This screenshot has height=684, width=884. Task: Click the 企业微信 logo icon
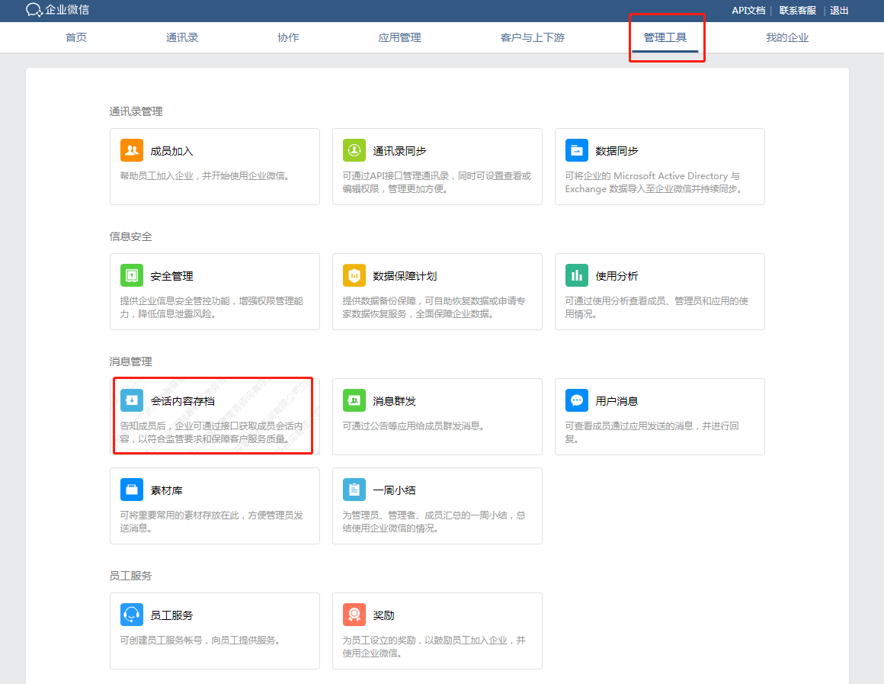[x=34, y=10]
